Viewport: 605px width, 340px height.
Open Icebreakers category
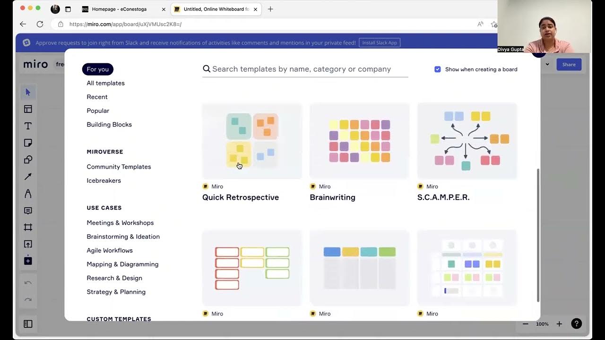104,180
